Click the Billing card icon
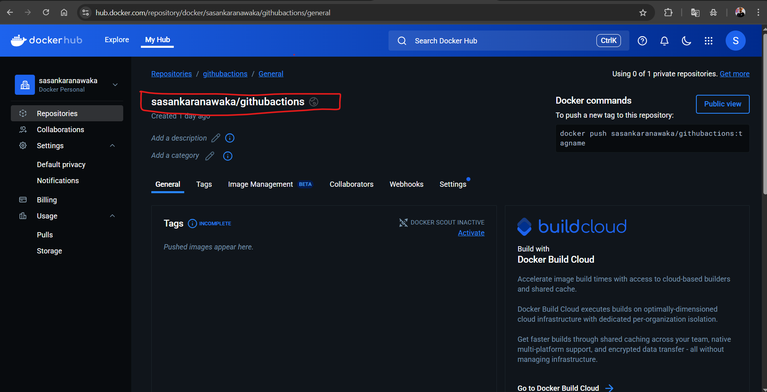This screenshot has width=767, height=392. point(23,200)
